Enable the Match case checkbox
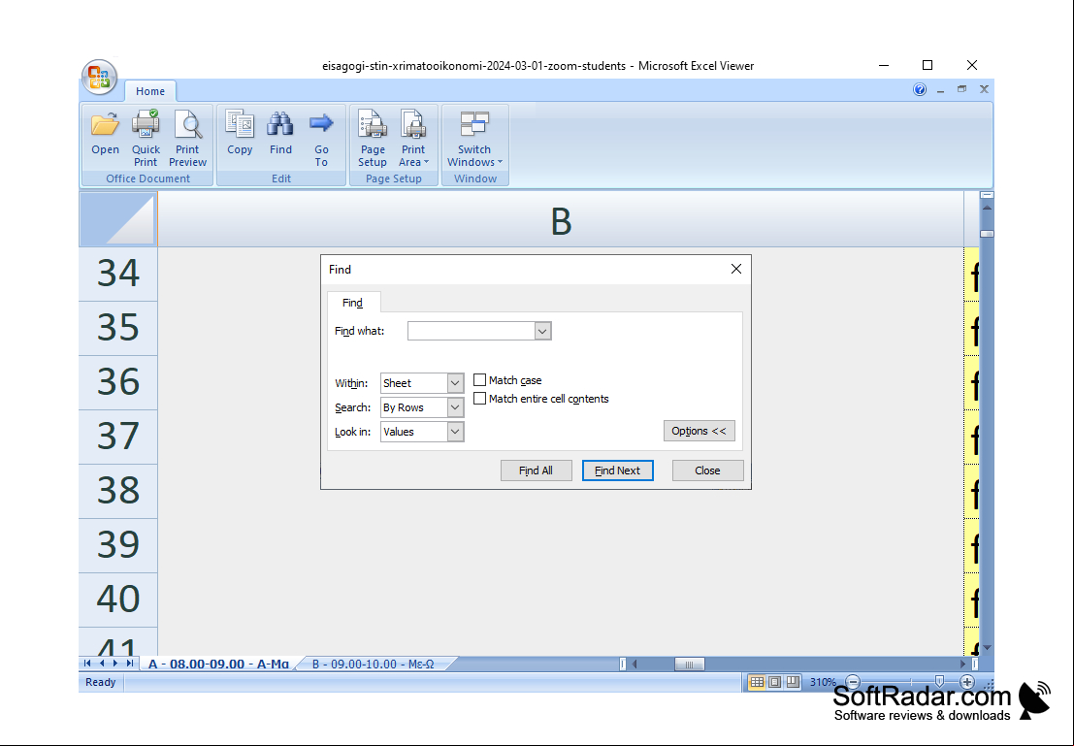This screenshot has height=746, width=1074. [x=480, y=380]
